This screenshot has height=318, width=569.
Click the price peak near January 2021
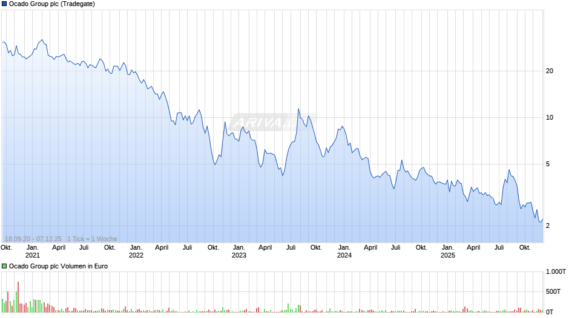[x=42, y=40]
